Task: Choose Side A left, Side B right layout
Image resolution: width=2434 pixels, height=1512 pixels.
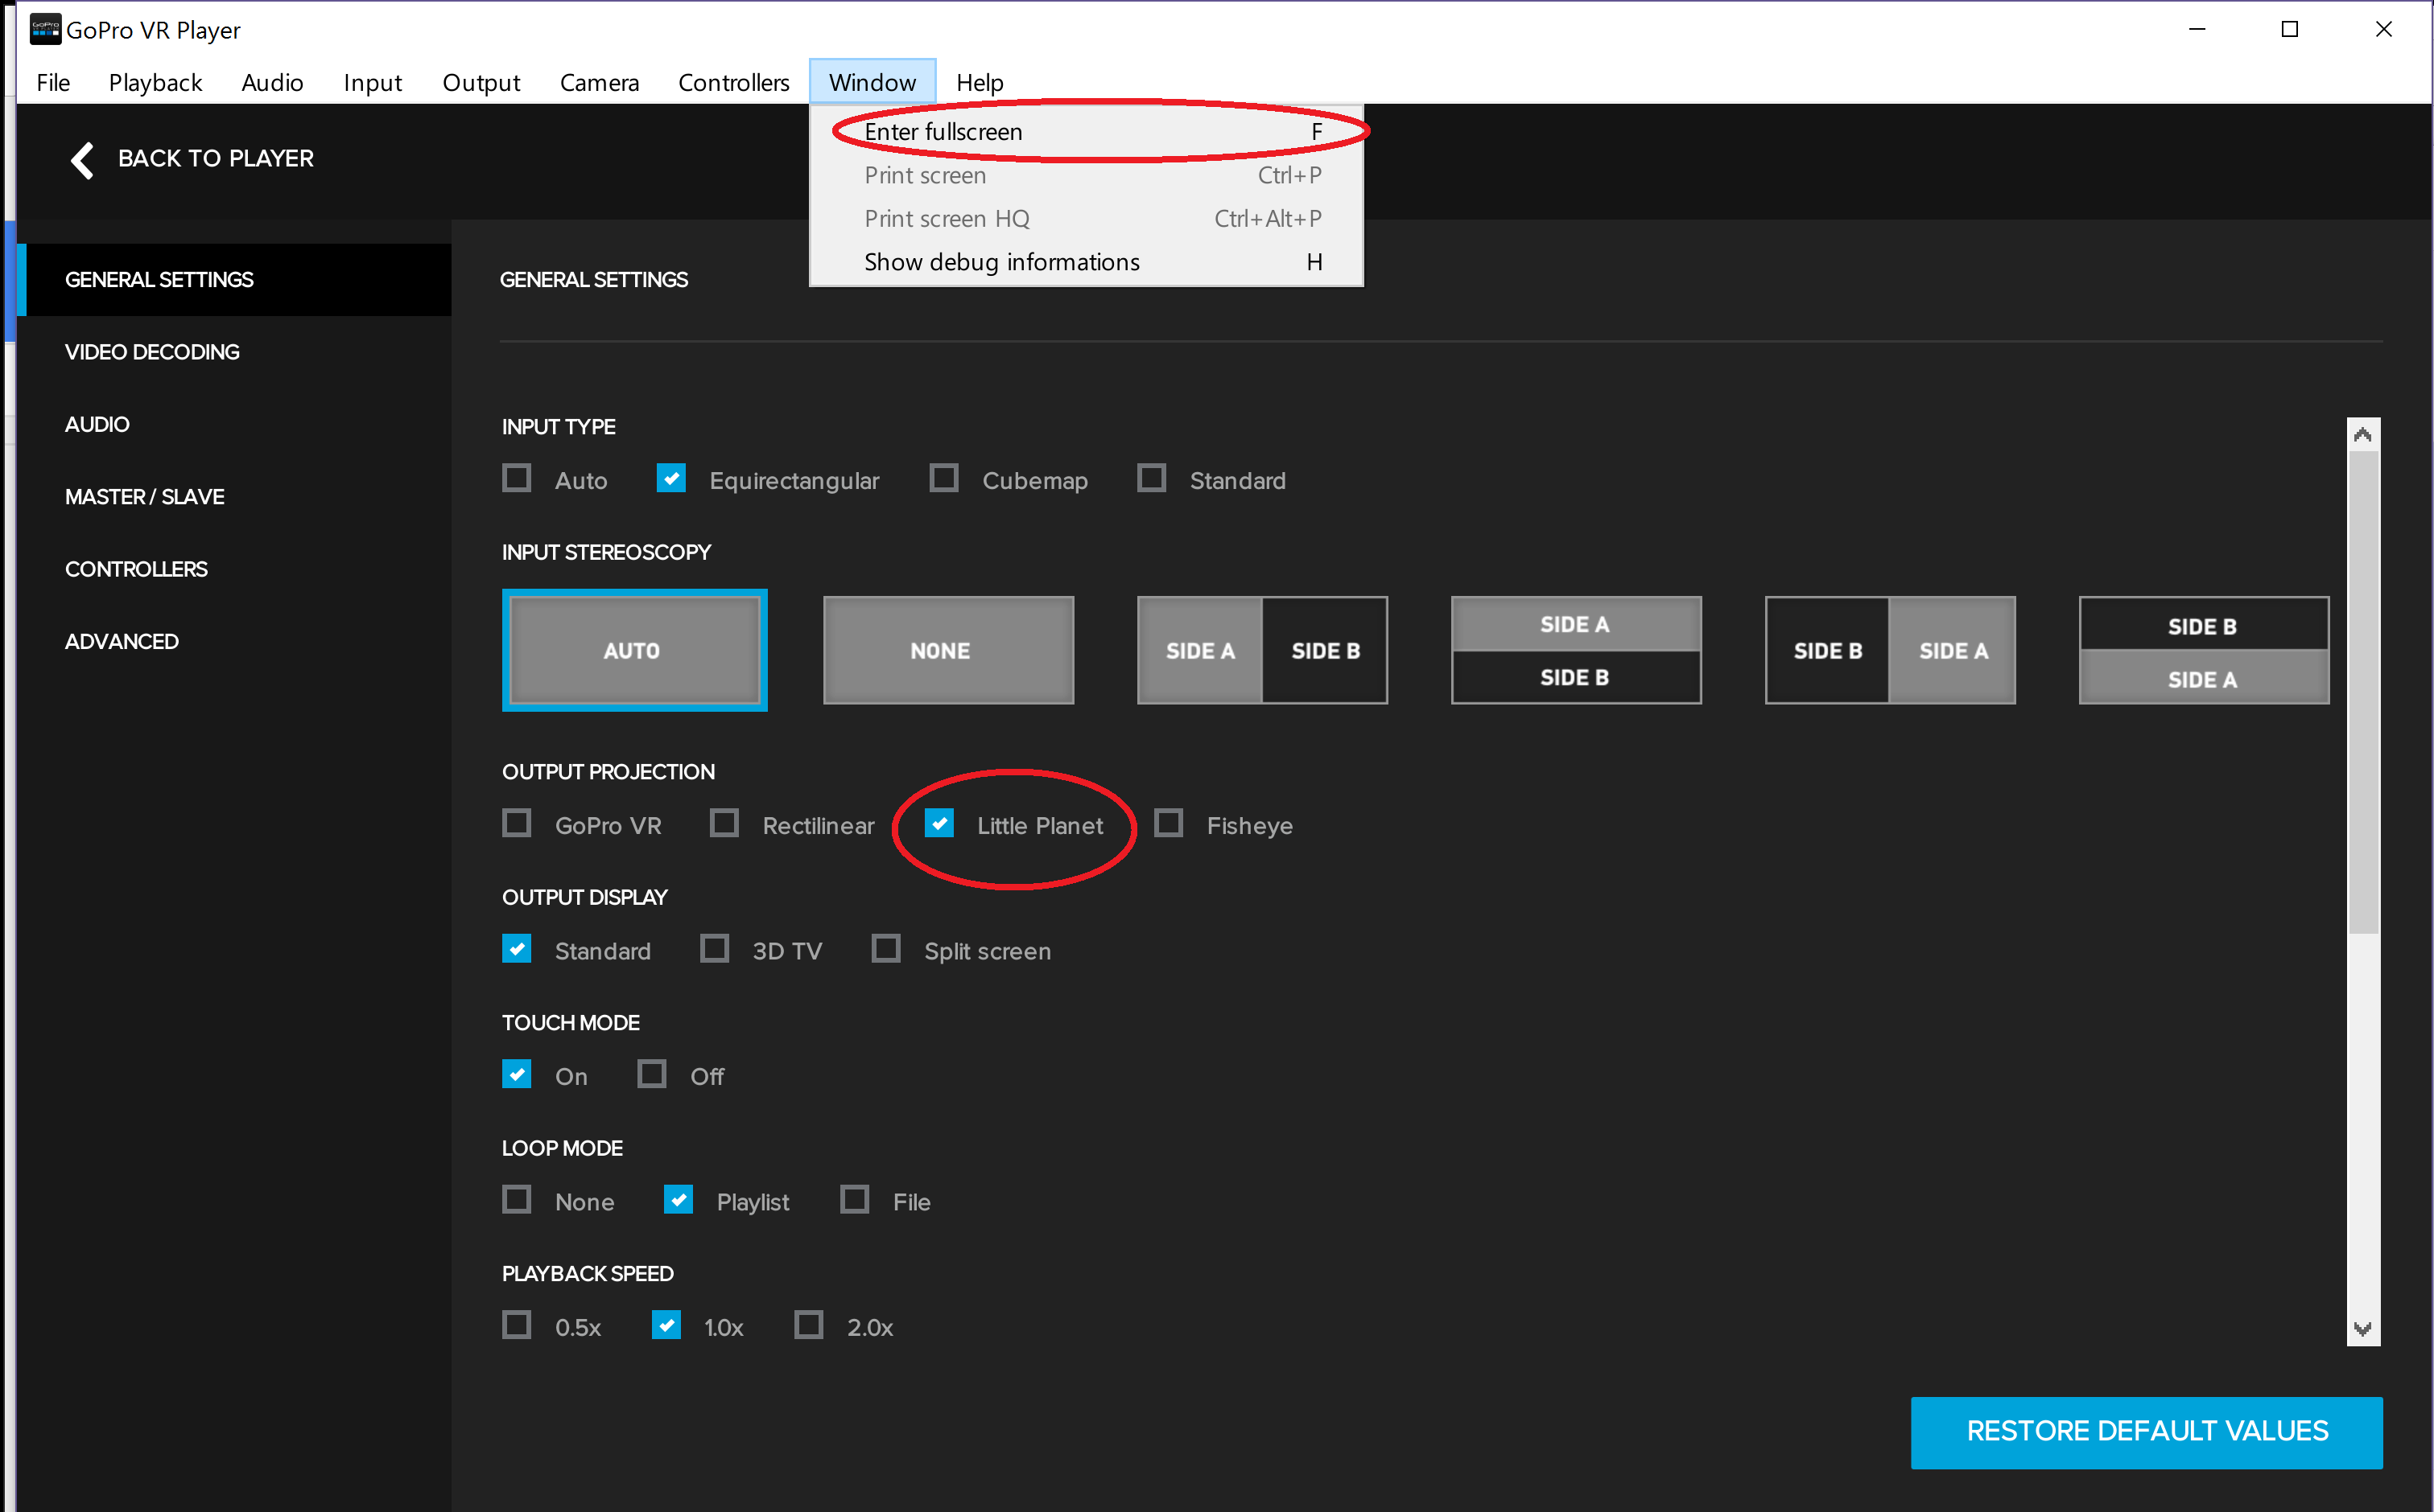Action: click(x=1261, y=650)
